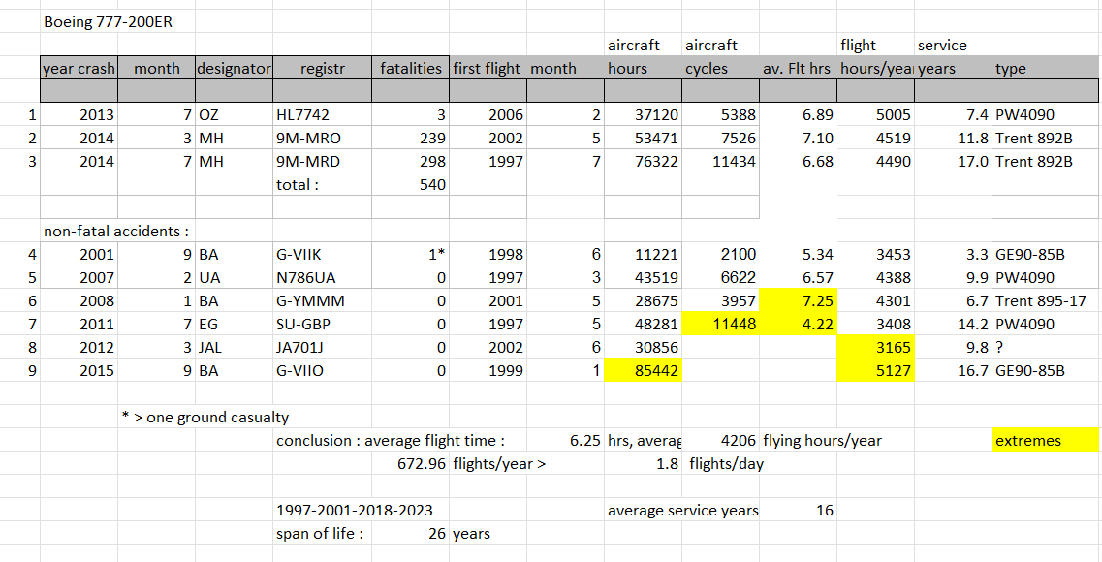
Task: Click the 'fatalities' column header
Action: pyautogui.click(x=410, y=68)
